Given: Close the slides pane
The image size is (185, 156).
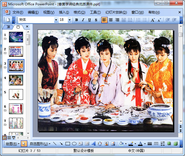Looking at the screenshot, I should click(27, 26).
